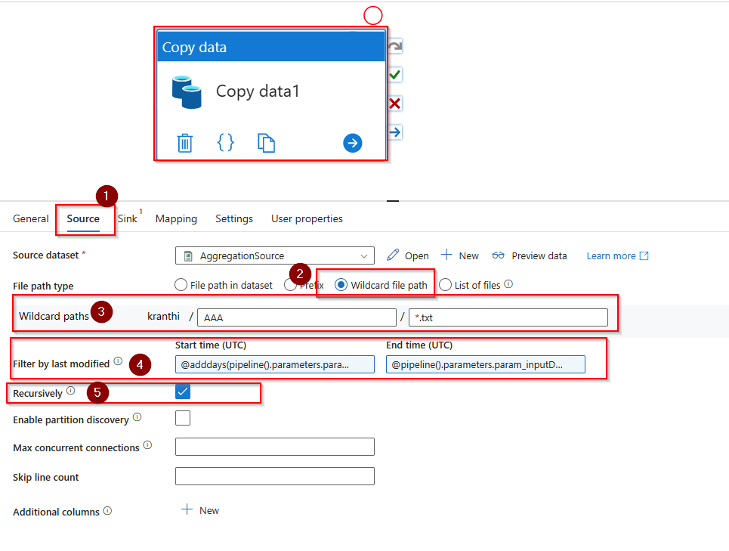Clone the Copy data1 activity
The width and height of the screenshot is (729, 551).
[266, 142]
